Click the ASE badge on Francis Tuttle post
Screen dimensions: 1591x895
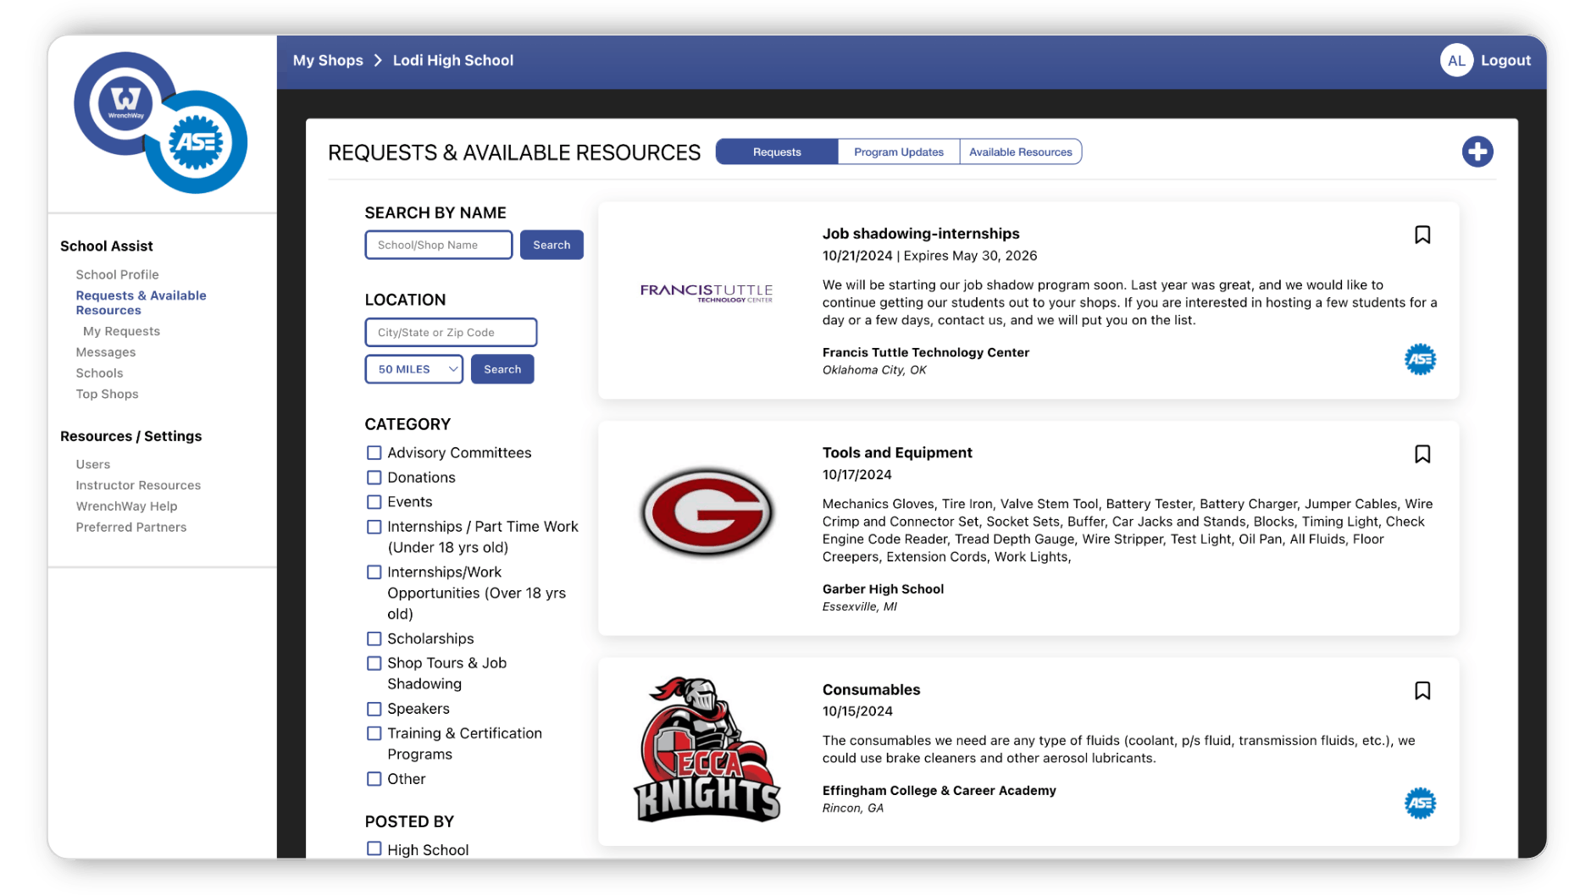click(1420, 360)
